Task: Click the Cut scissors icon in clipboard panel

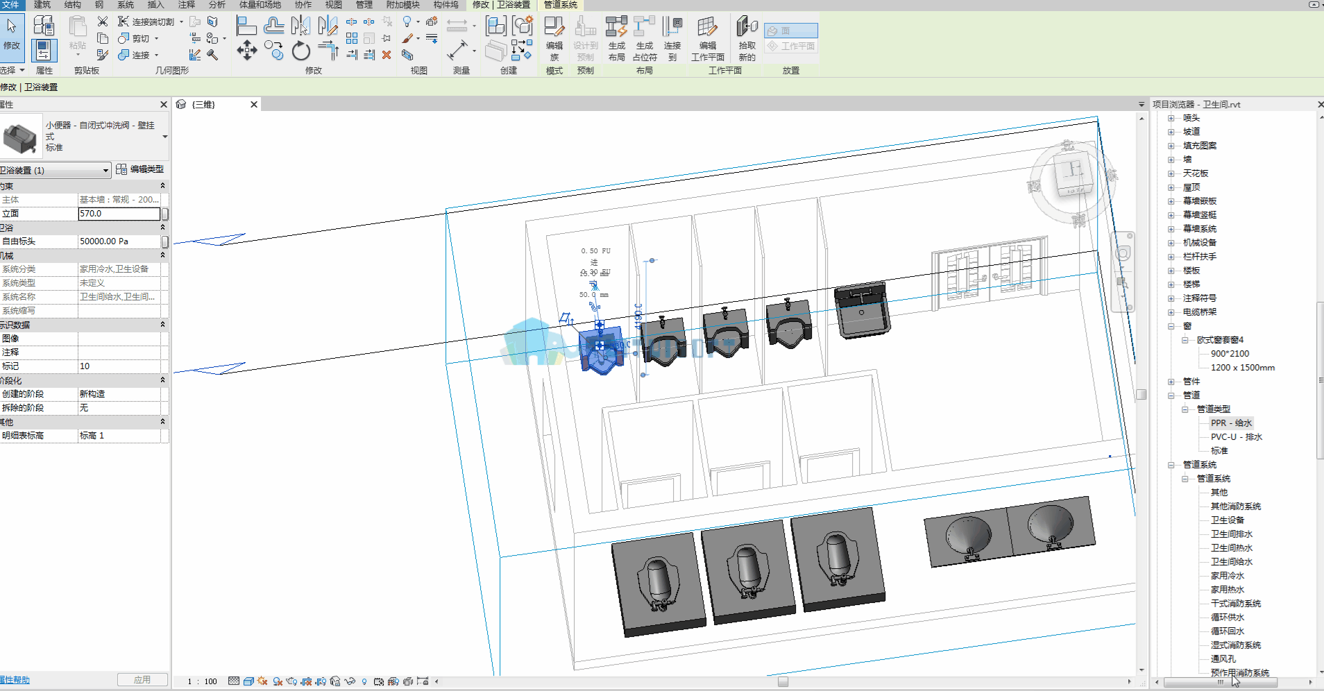Action: point(103,22)
